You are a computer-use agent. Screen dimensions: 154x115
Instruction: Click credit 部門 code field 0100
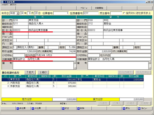(95, 20)
